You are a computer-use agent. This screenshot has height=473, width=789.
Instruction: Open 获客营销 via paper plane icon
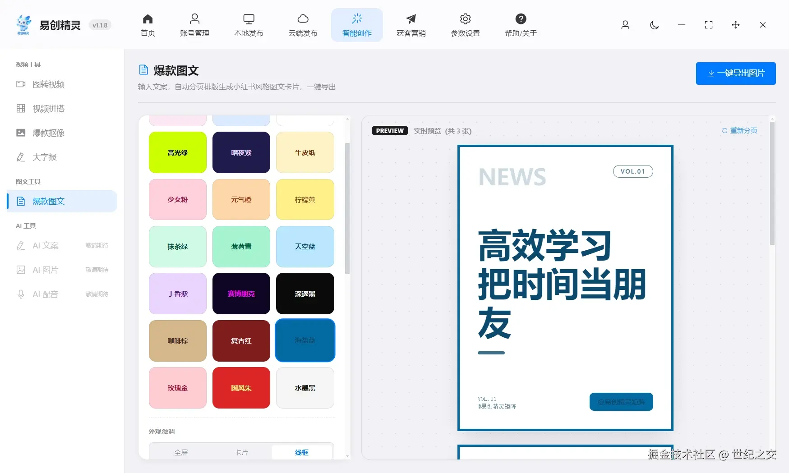(x=411, y=25)
